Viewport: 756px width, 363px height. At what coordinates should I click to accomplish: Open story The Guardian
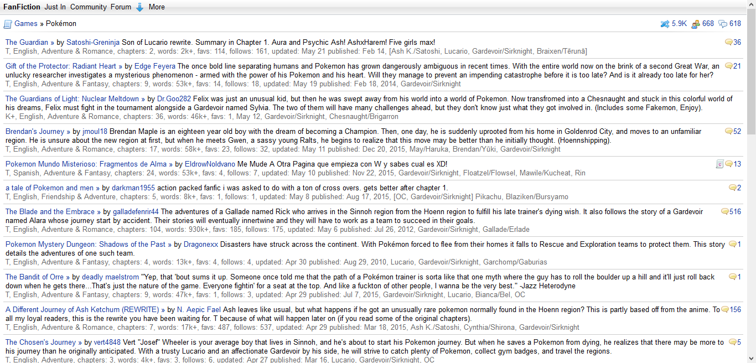(30, 42)
